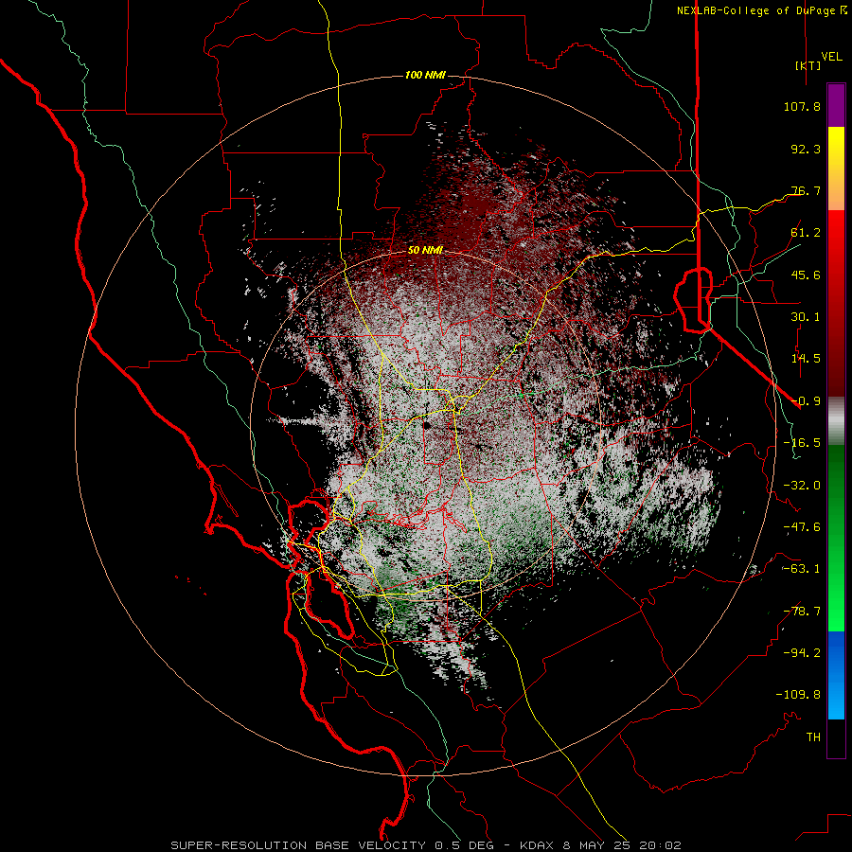Click the -16.5 velocity scale value
The height and width of the screenshot is (852, 852).
802,443
